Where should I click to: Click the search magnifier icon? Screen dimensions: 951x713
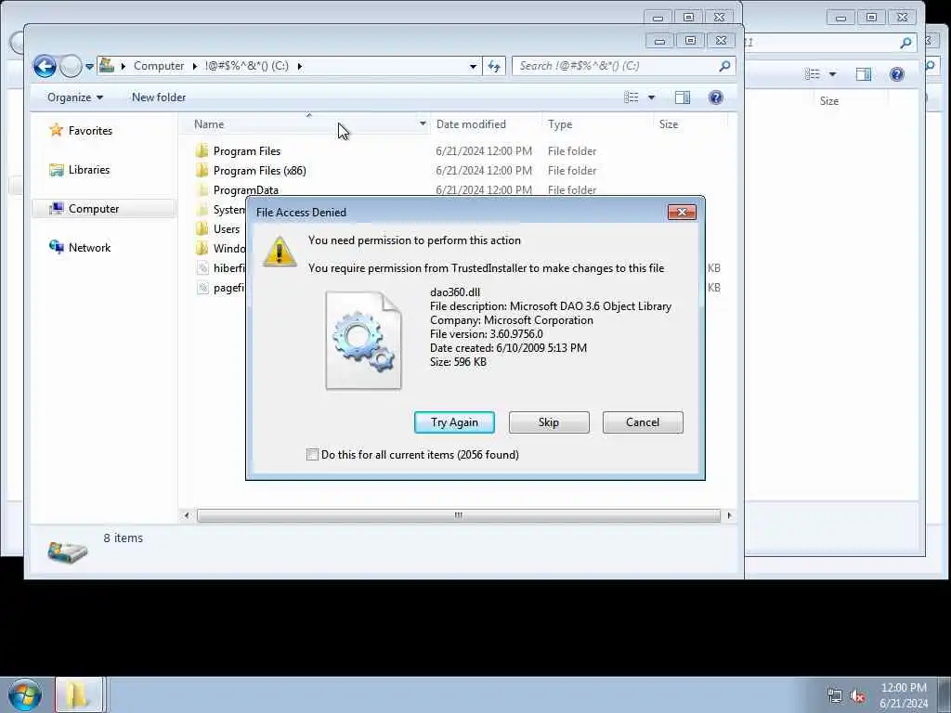tap(724, 66)
